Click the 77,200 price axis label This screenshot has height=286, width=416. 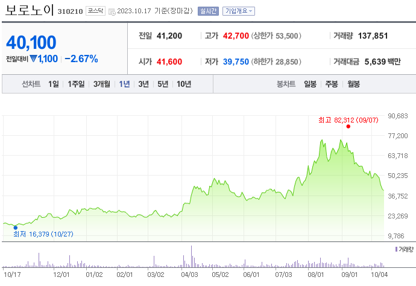coord(398,136)
